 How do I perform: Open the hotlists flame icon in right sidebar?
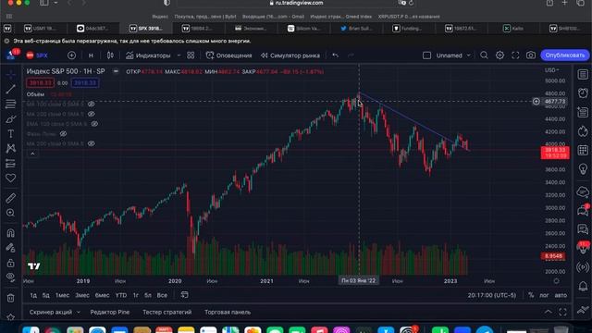point(583,131)
